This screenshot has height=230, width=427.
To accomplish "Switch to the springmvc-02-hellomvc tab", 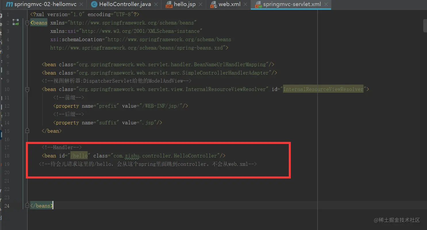I will [x=45, y=5].
